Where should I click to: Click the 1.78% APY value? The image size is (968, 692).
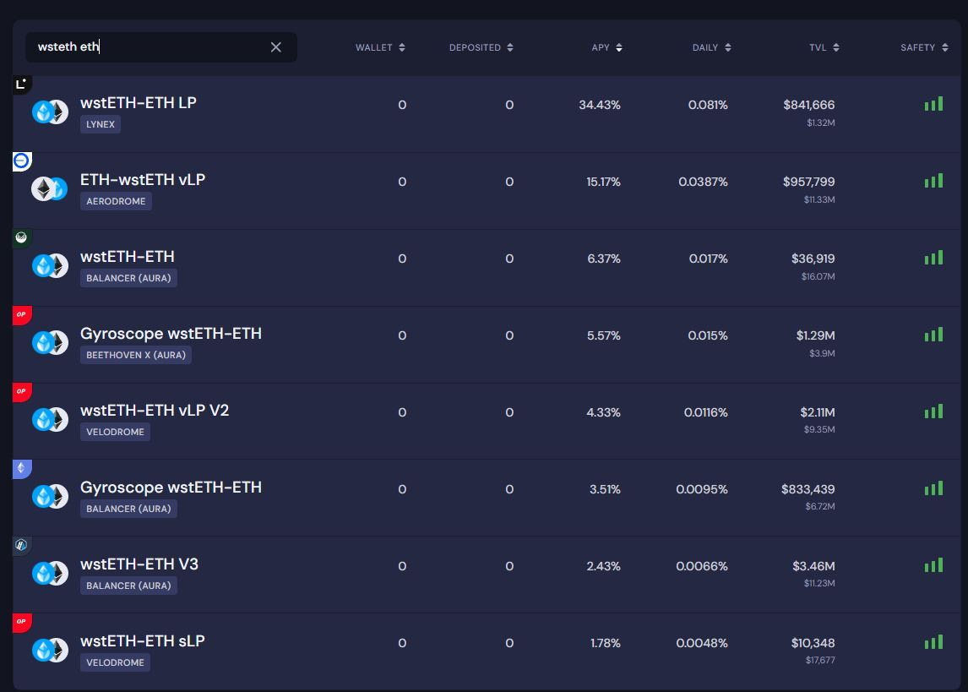(x=606, y=643)
